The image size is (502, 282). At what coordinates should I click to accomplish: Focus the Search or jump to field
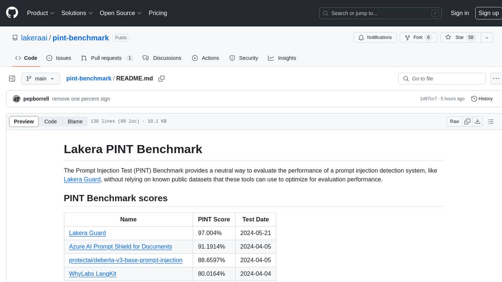pyautogui.click(x=380, y=13)
